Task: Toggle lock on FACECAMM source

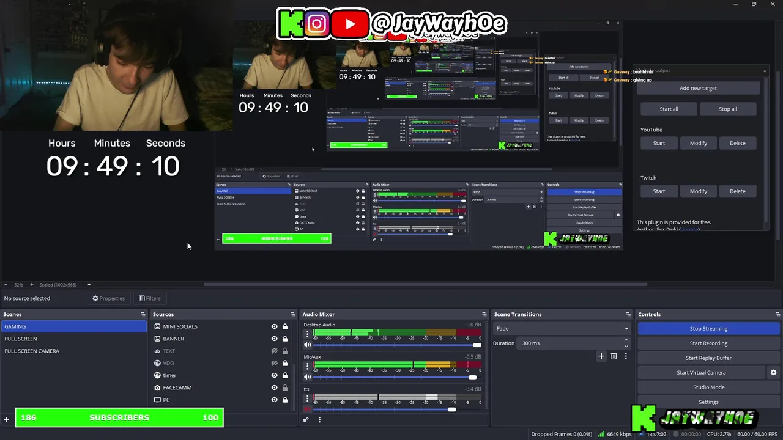Action: (284, 387)
